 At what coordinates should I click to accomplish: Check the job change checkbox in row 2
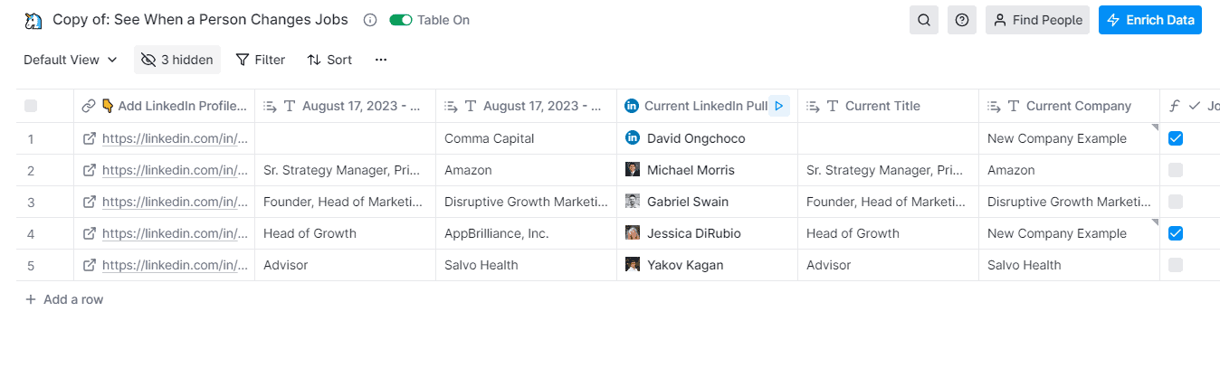click(x=1176, y=170)
